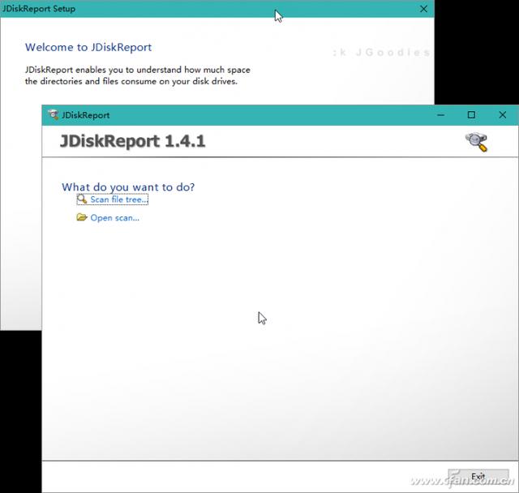Select the Open scan link
519x493 pixels.
point(114,217)
